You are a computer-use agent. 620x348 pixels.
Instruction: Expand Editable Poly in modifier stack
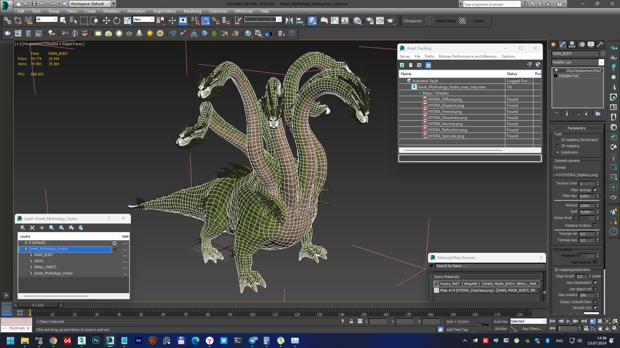pos(556,76)
